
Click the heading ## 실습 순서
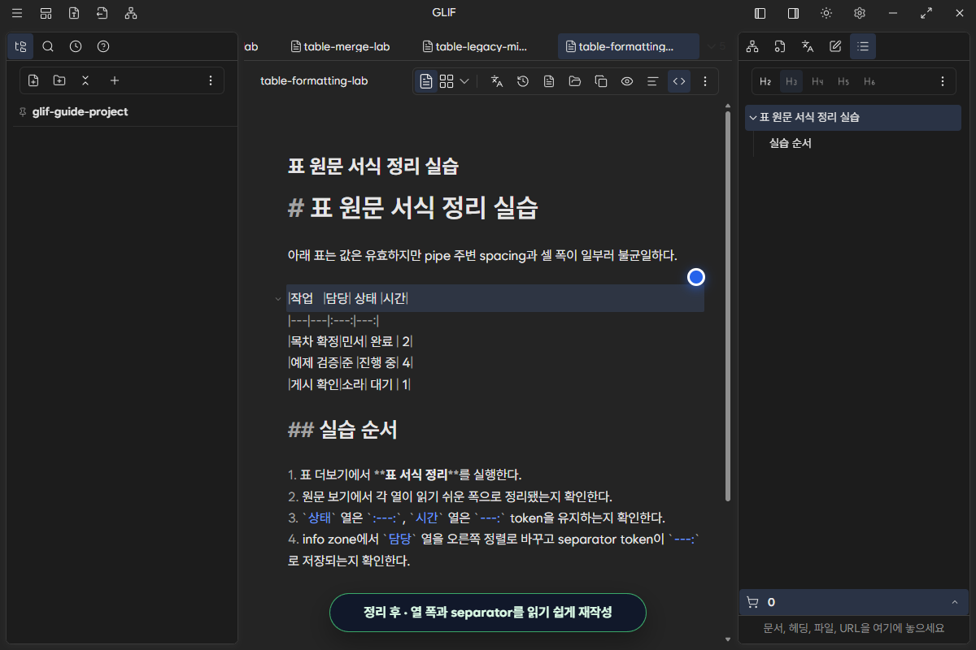click(x=342, y=430)
